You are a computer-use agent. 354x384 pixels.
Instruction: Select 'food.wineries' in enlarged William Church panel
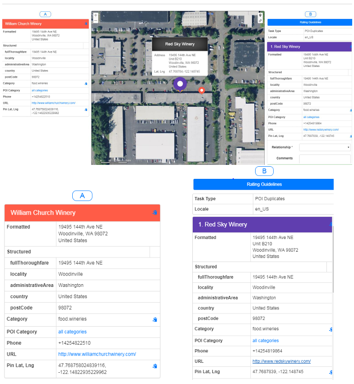pos(72,319)
